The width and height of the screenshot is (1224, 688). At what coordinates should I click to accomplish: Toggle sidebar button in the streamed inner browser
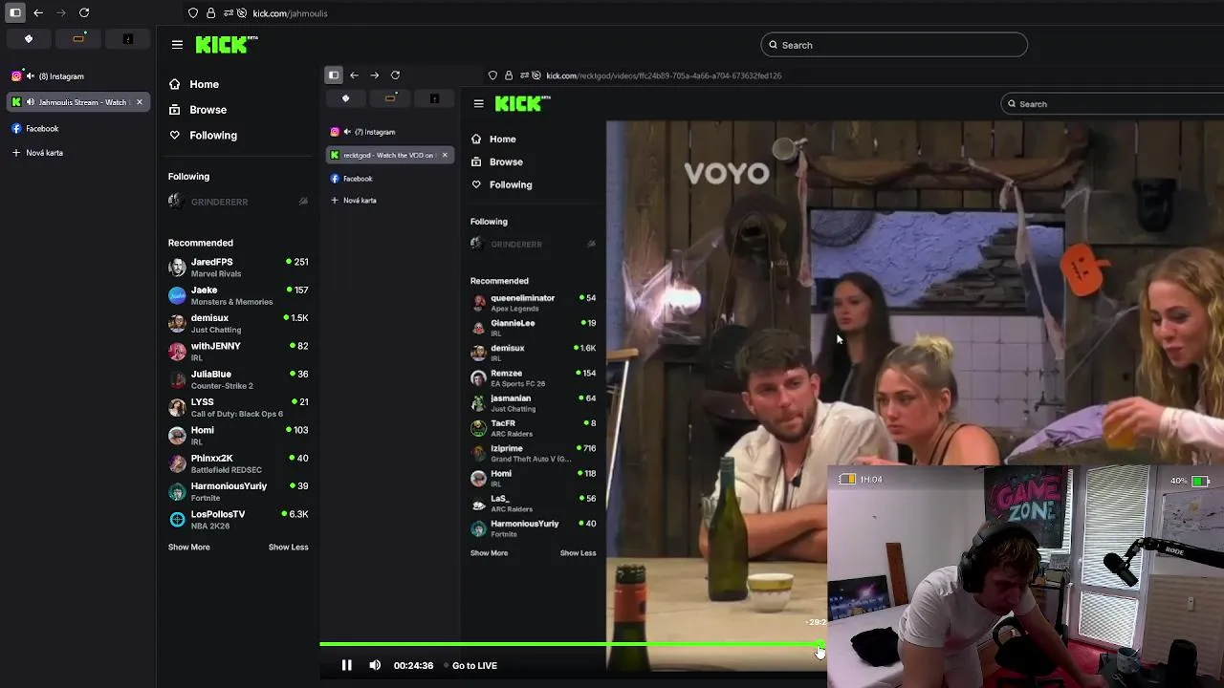point(334,75)
